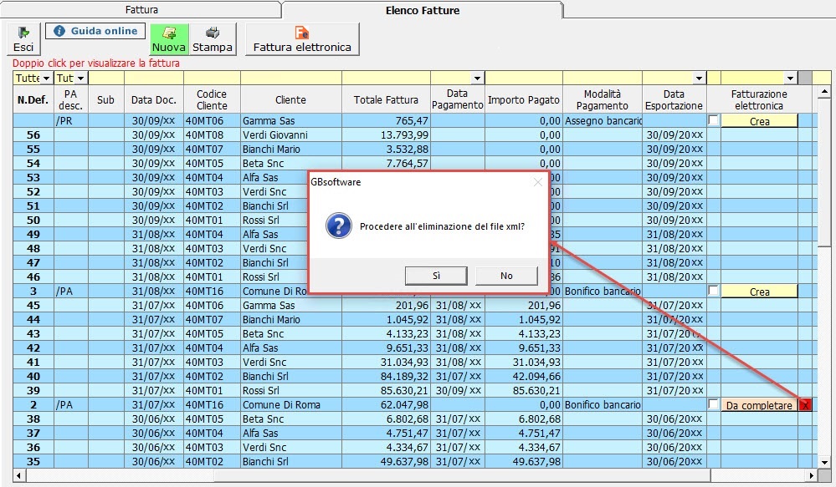The image size is (836, 487).
Task: Click the Totale Fattura filter field
Action: [x=386, y=79]
